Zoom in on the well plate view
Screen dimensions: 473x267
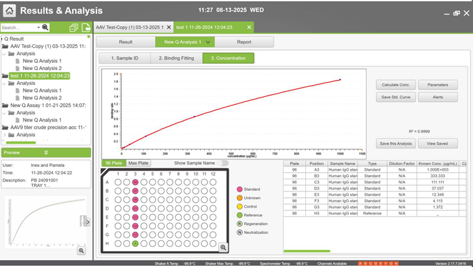click(x=223, y=247)
